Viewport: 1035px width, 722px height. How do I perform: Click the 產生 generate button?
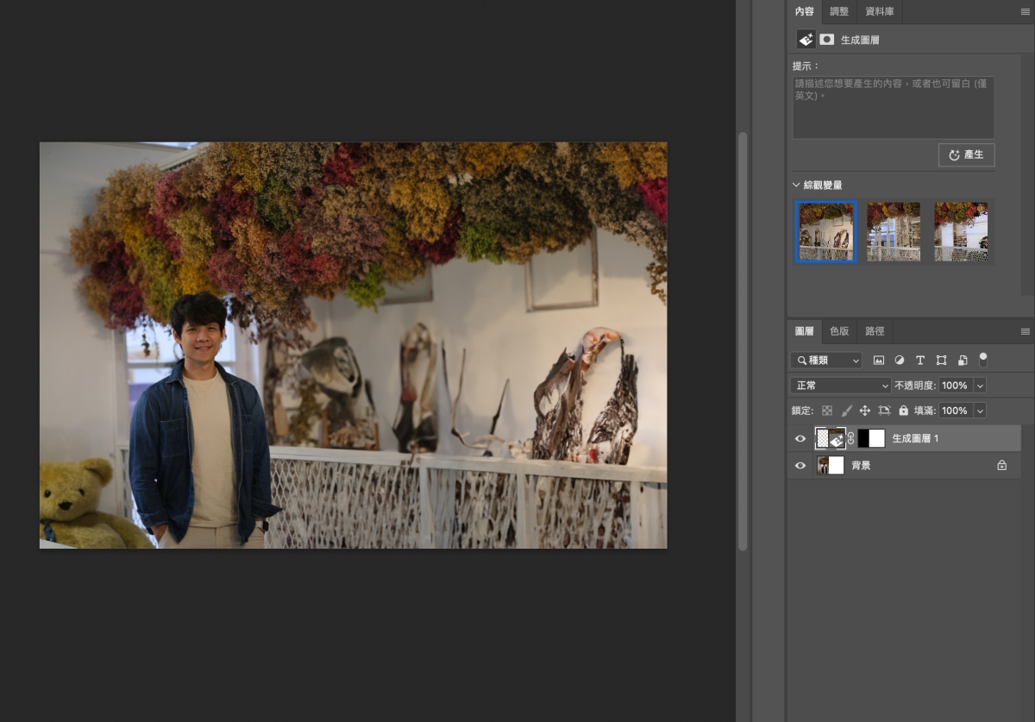pyautogui.click(x=966, y=155)
